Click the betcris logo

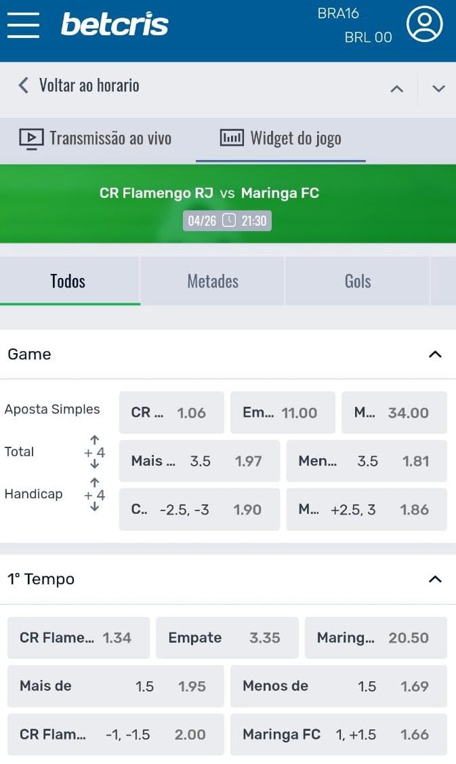(115, 24)
